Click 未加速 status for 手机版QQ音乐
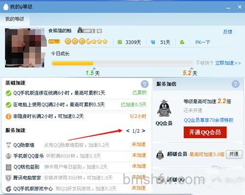 139,155
